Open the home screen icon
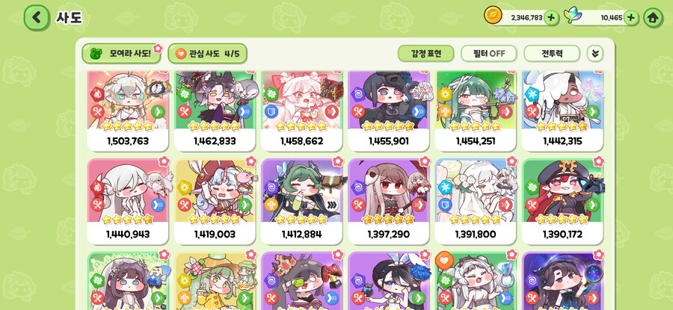Image resolution: width=673 pixels, height=310 pixels. [653, 18]
